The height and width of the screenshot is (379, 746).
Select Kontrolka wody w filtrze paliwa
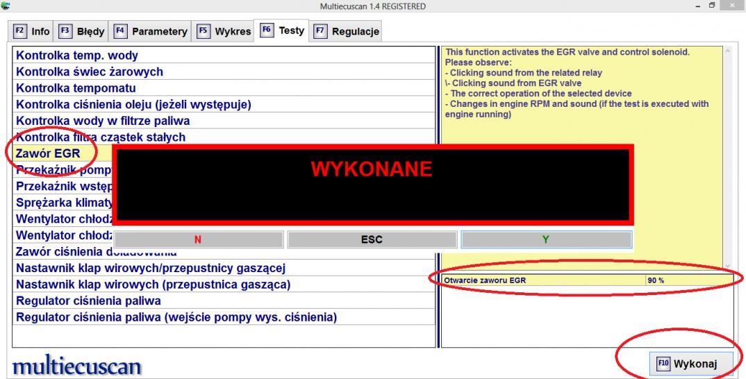tap(224, 121)
